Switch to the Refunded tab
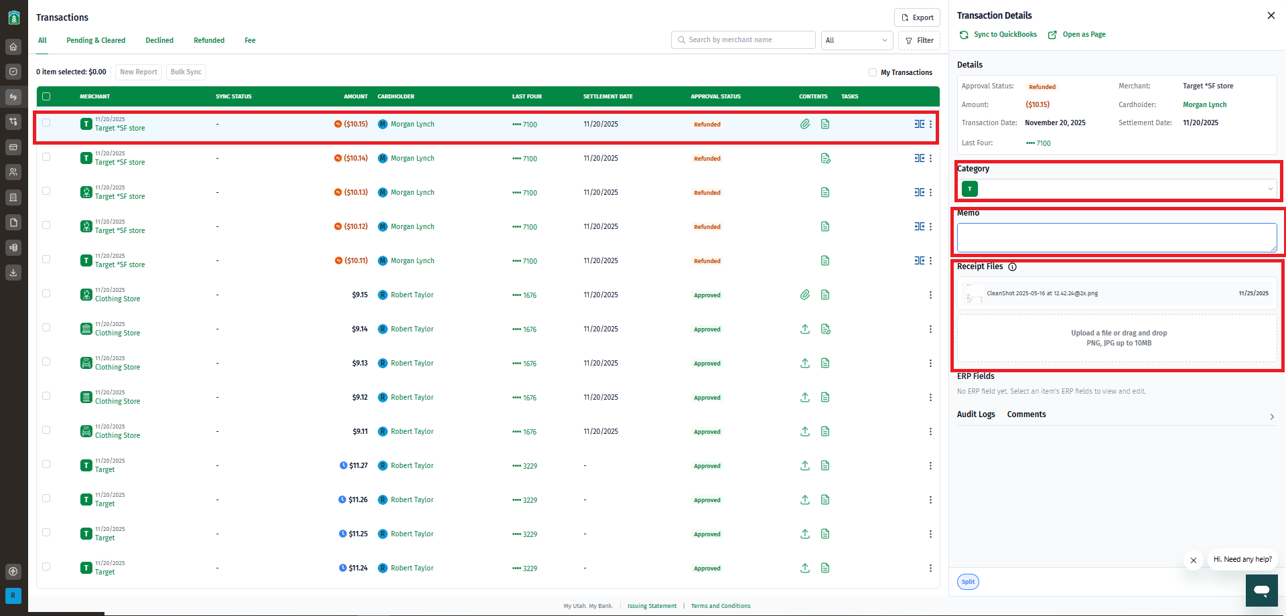 pyautogui.click(x=209, y=40)
